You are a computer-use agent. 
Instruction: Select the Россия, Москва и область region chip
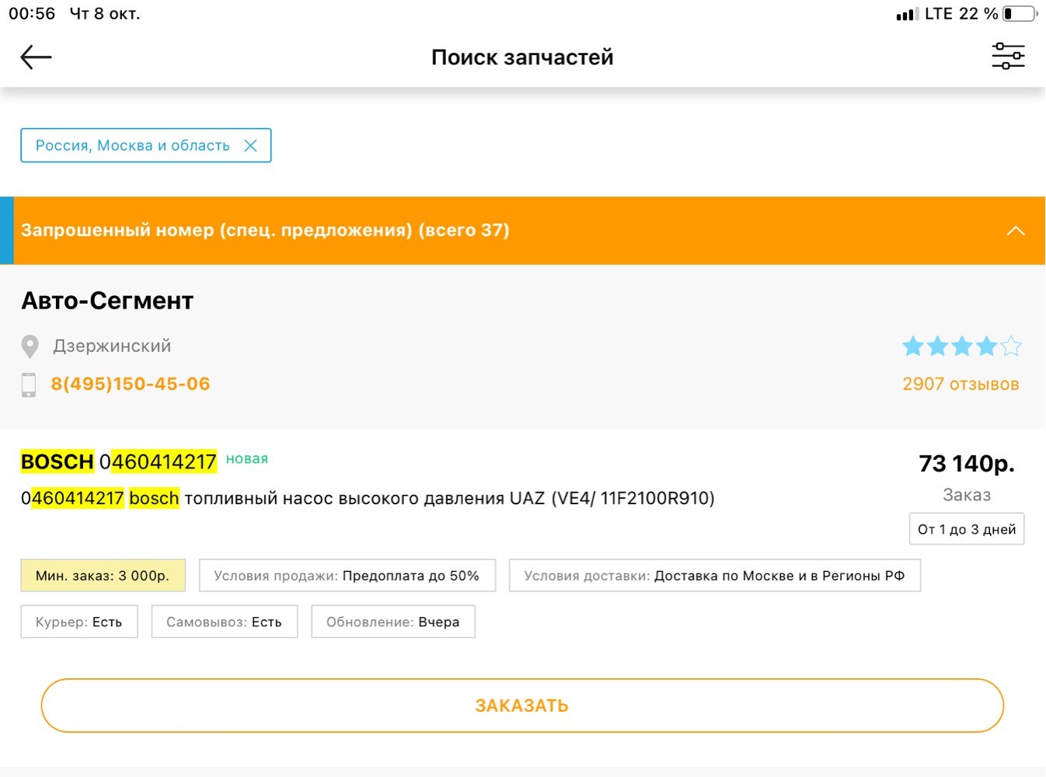pyautogui.click(x=146, y=145)
